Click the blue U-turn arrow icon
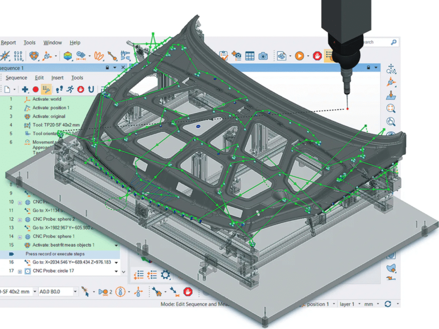 point(91,89)
